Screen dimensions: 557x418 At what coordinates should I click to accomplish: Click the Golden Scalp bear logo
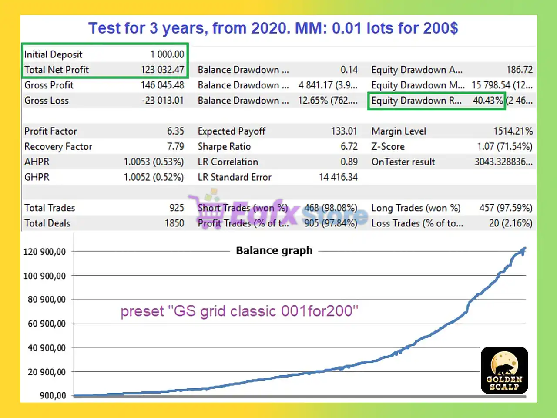pos(504,371)
